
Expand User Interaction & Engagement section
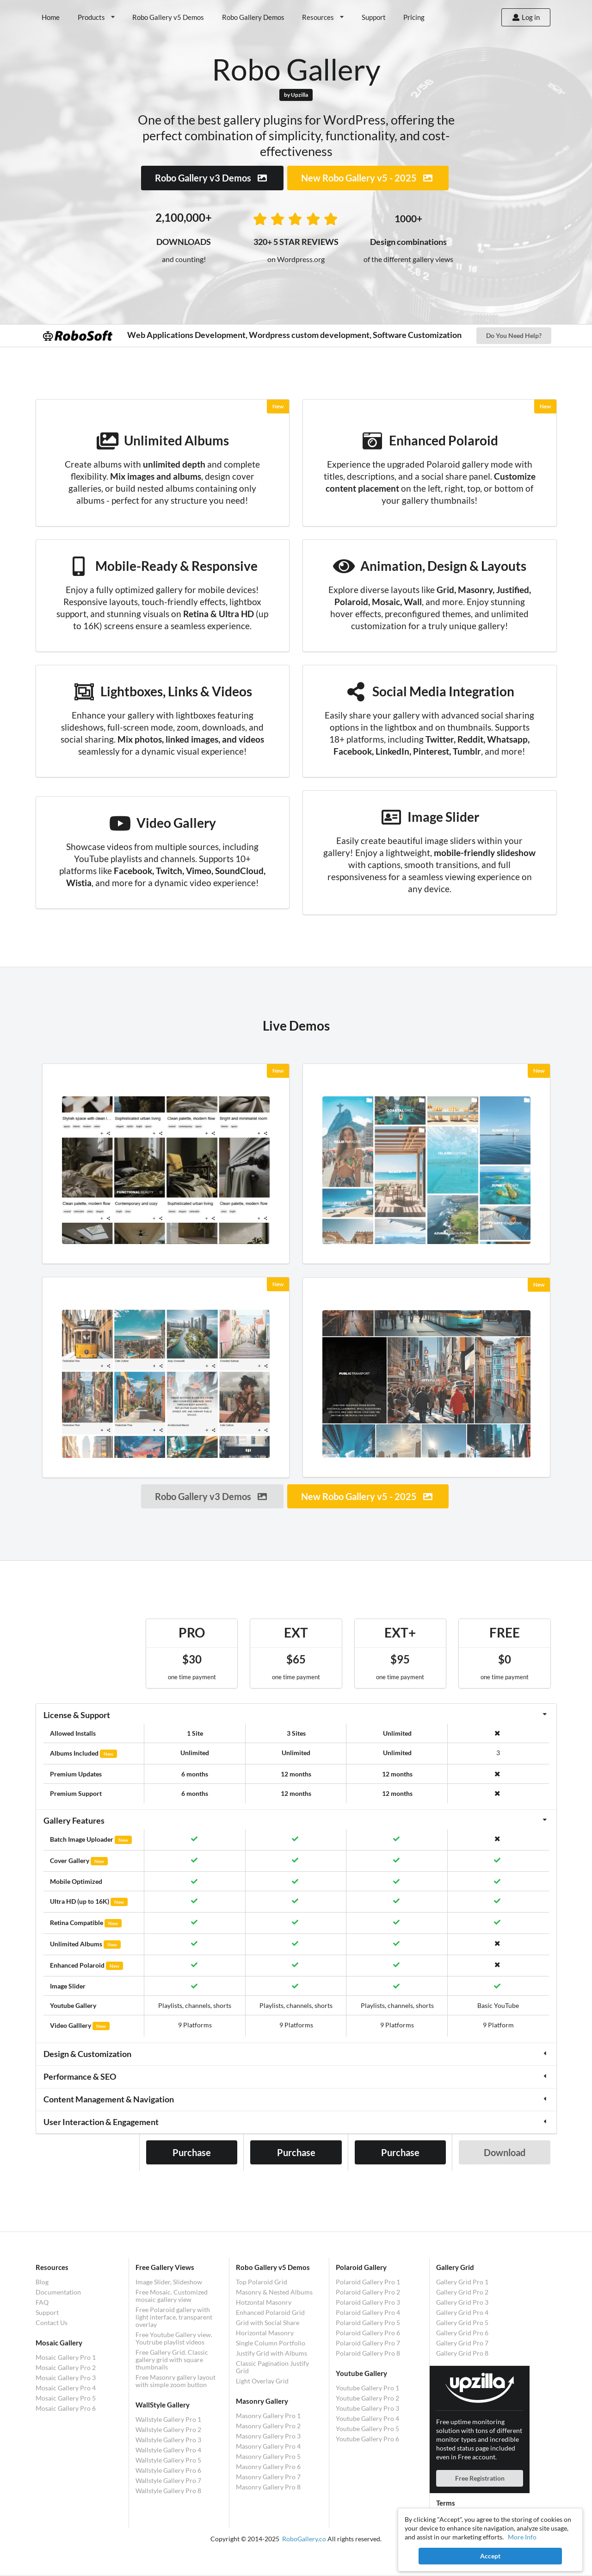coord(296,2122)
